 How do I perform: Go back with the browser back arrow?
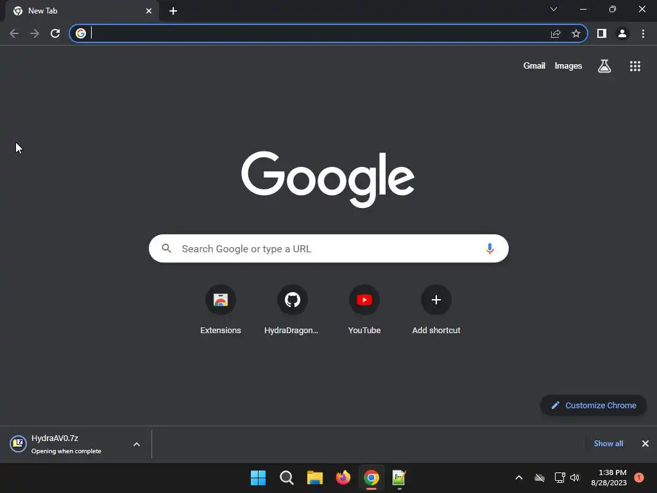pos(14,33)
